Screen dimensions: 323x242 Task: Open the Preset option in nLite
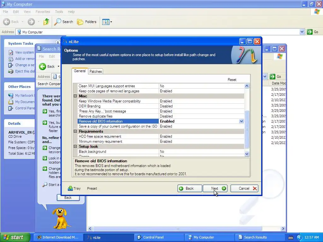pyautogui.click(x=92, y=188)
